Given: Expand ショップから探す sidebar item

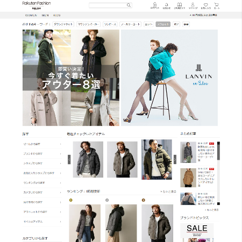Looking at the screenshot, I should click(42, 163).
